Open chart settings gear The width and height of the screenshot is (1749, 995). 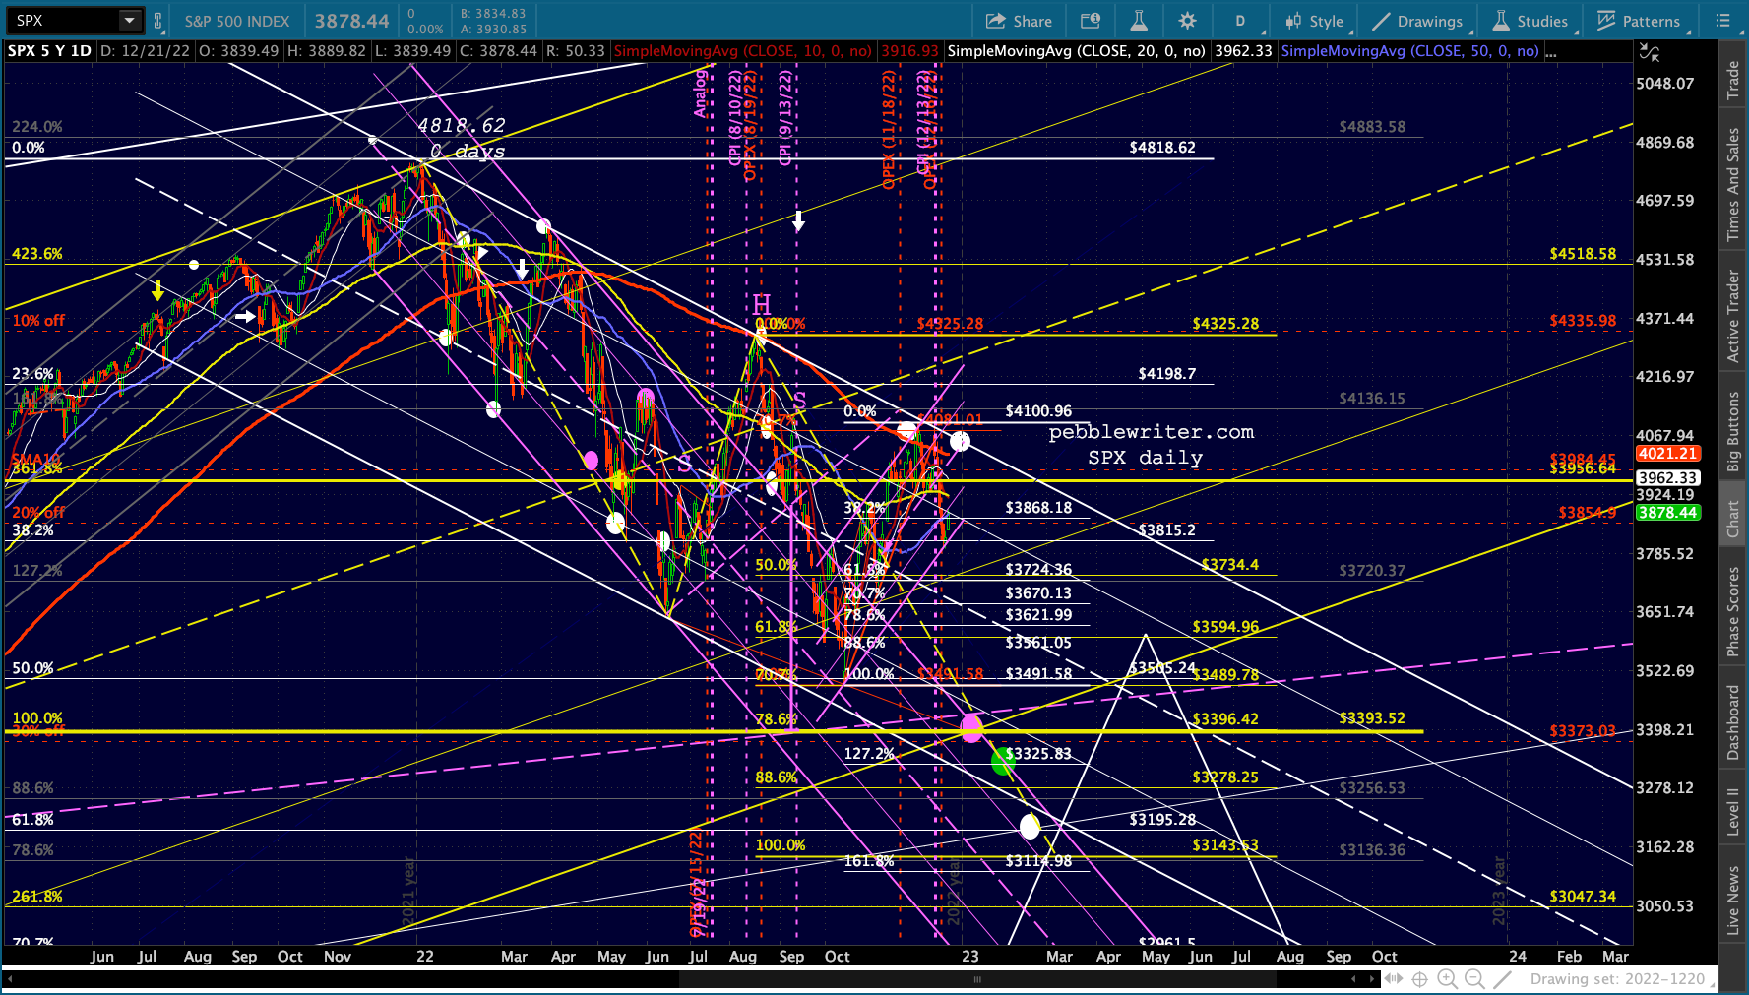coord(1188,21)
